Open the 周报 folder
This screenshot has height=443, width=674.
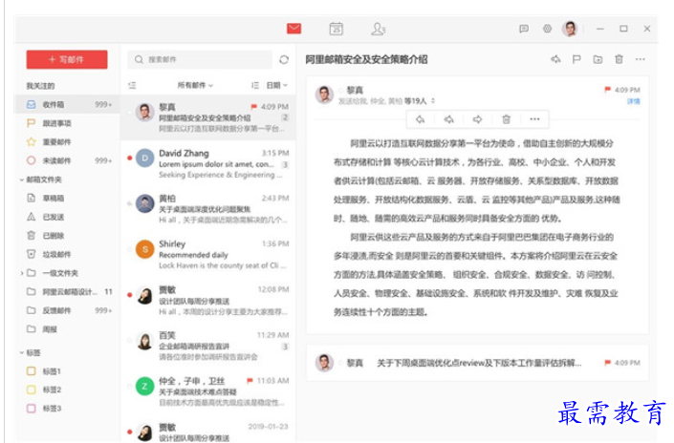68,329
